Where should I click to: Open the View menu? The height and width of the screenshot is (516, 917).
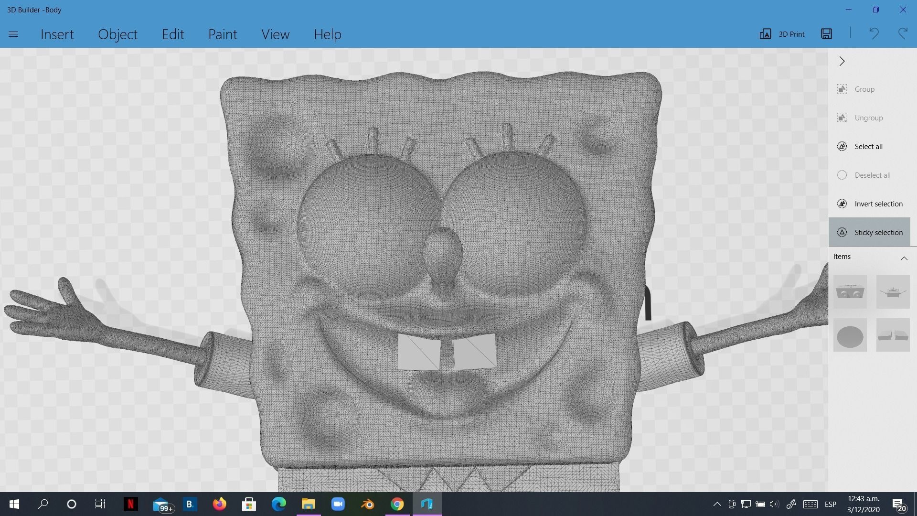tap(275, 34)
